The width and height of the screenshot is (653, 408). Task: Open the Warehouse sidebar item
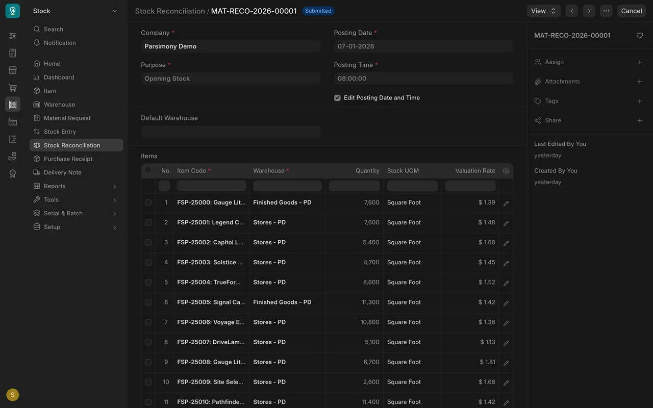tap(77, 105)
